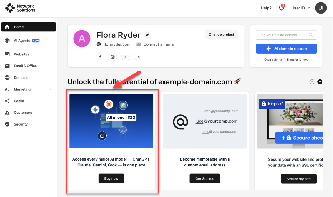
Task: Click the New badge beside AI Agents
Action: pyautogui.click(x=36, y=41)
